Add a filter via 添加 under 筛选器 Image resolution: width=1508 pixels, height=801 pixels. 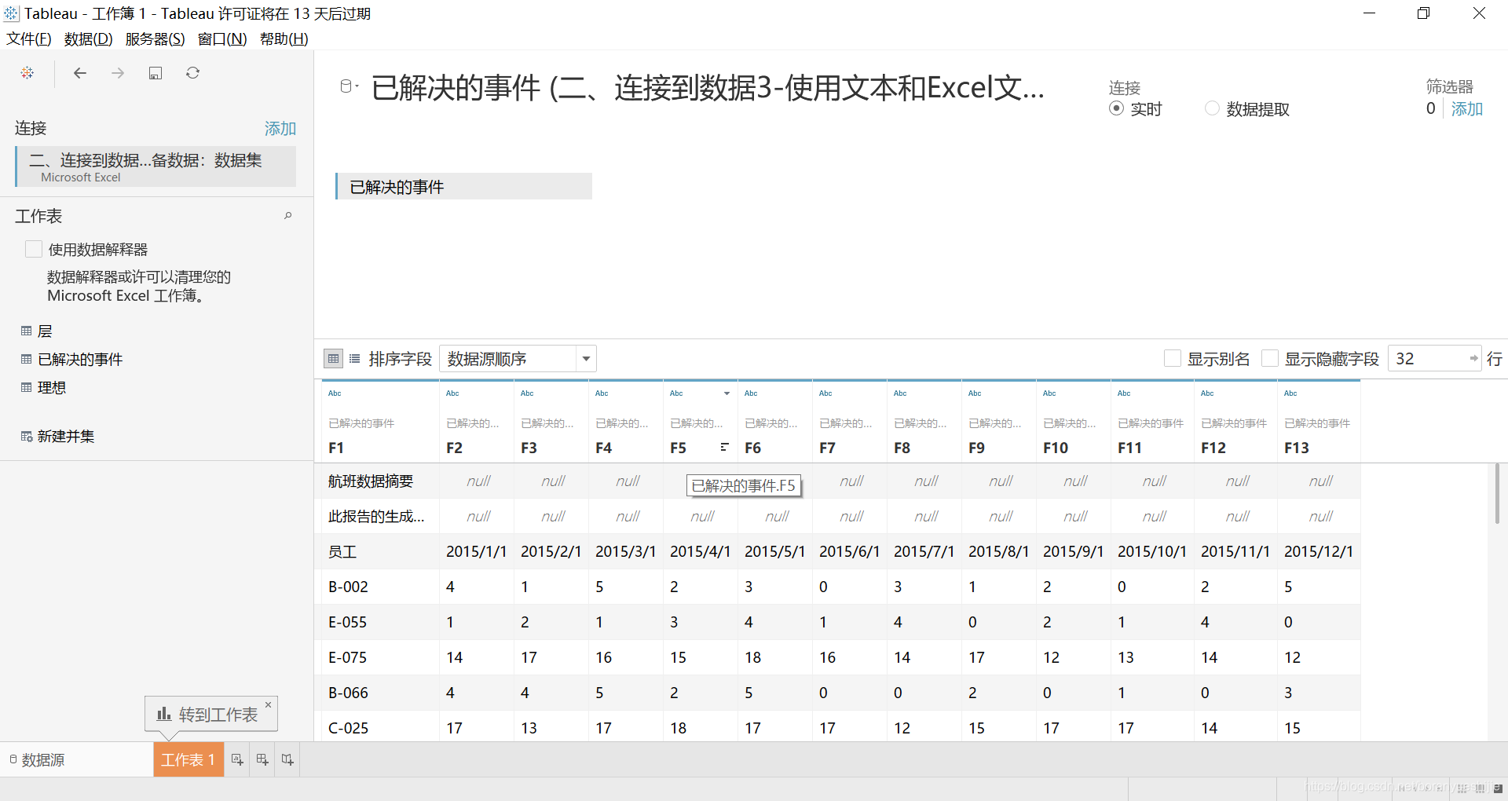click(x=1466, y=109)
